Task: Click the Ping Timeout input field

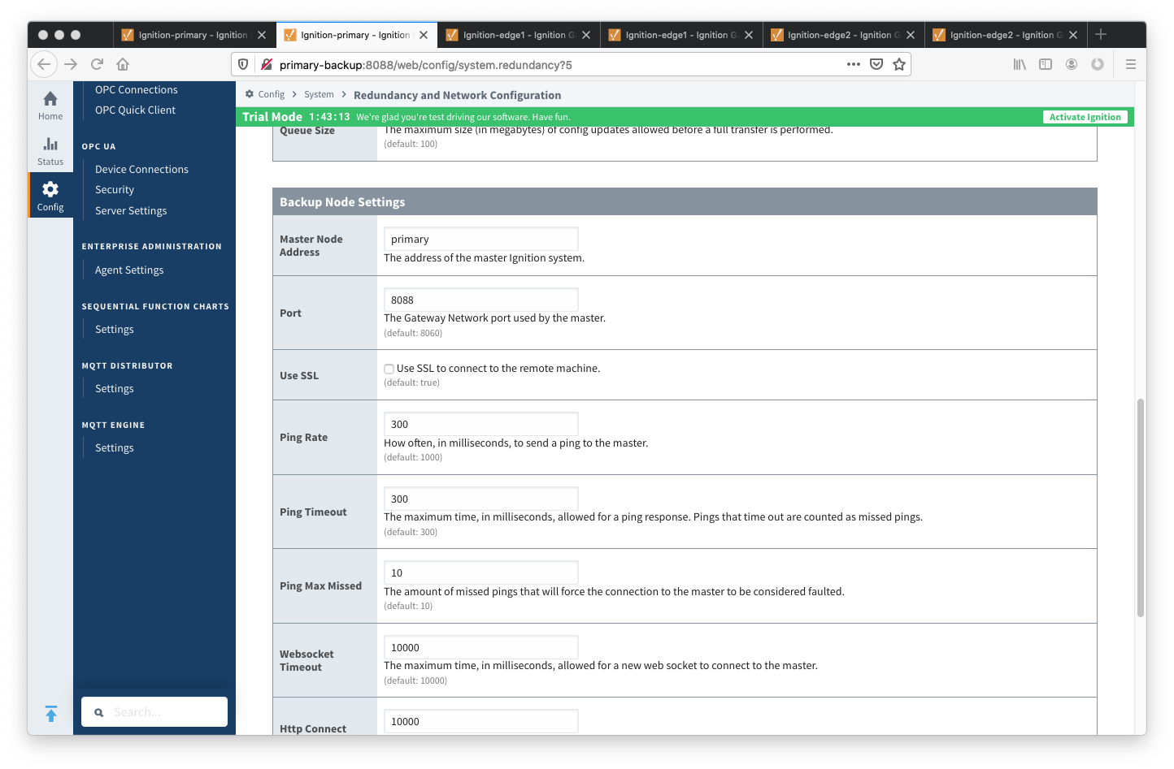Action: [481, 499]
